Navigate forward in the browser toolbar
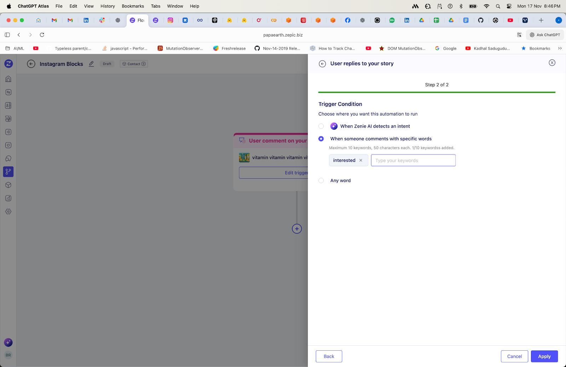Image resolution: width=566 pixels, height=367 pixels. [x=30, y=35]
